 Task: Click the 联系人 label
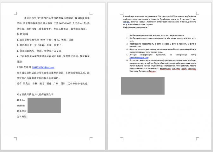(x=21, y=100)
